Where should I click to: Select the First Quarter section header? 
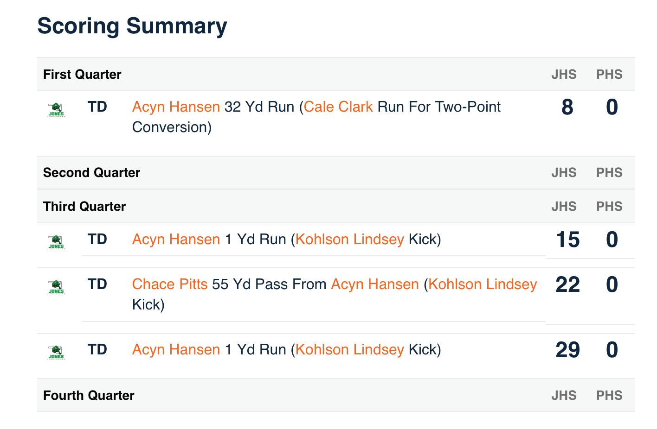[x=82, y=75]
